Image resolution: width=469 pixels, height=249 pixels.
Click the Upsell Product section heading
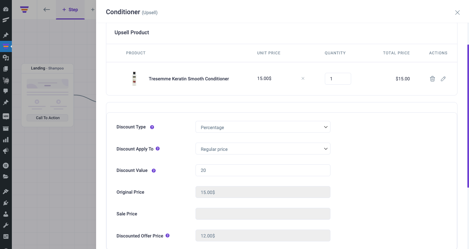[132, 32]
